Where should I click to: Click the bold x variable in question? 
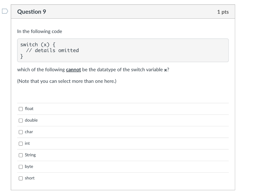click(165, 70)
